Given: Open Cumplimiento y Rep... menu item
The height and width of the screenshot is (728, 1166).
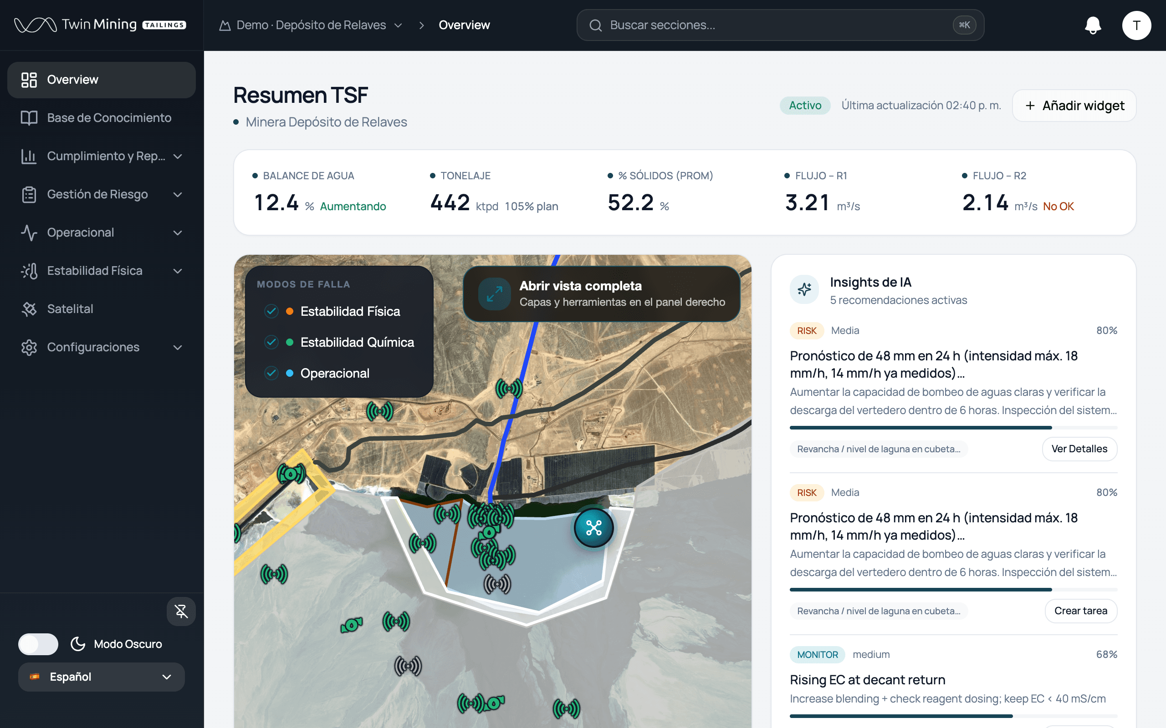Looking at the screenshot, I should (x=101, y=156).
